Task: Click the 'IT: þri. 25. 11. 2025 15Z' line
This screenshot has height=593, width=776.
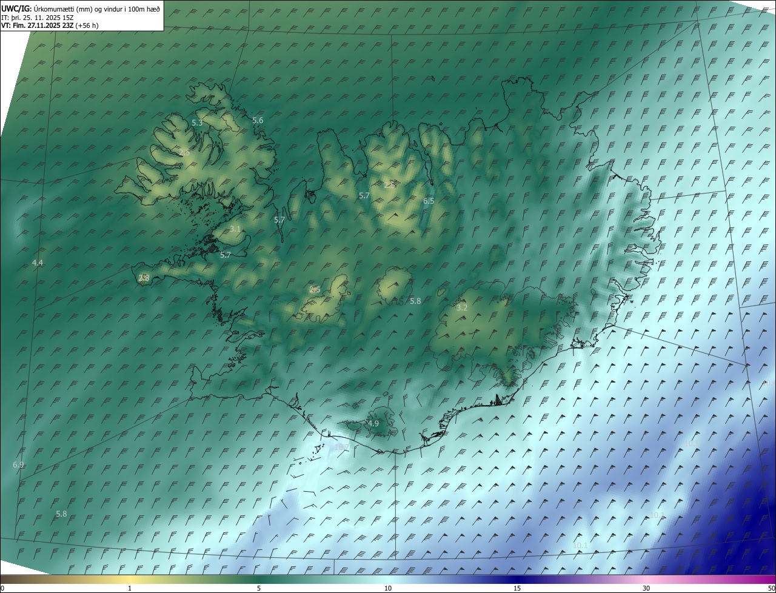Action: [38, 17]
